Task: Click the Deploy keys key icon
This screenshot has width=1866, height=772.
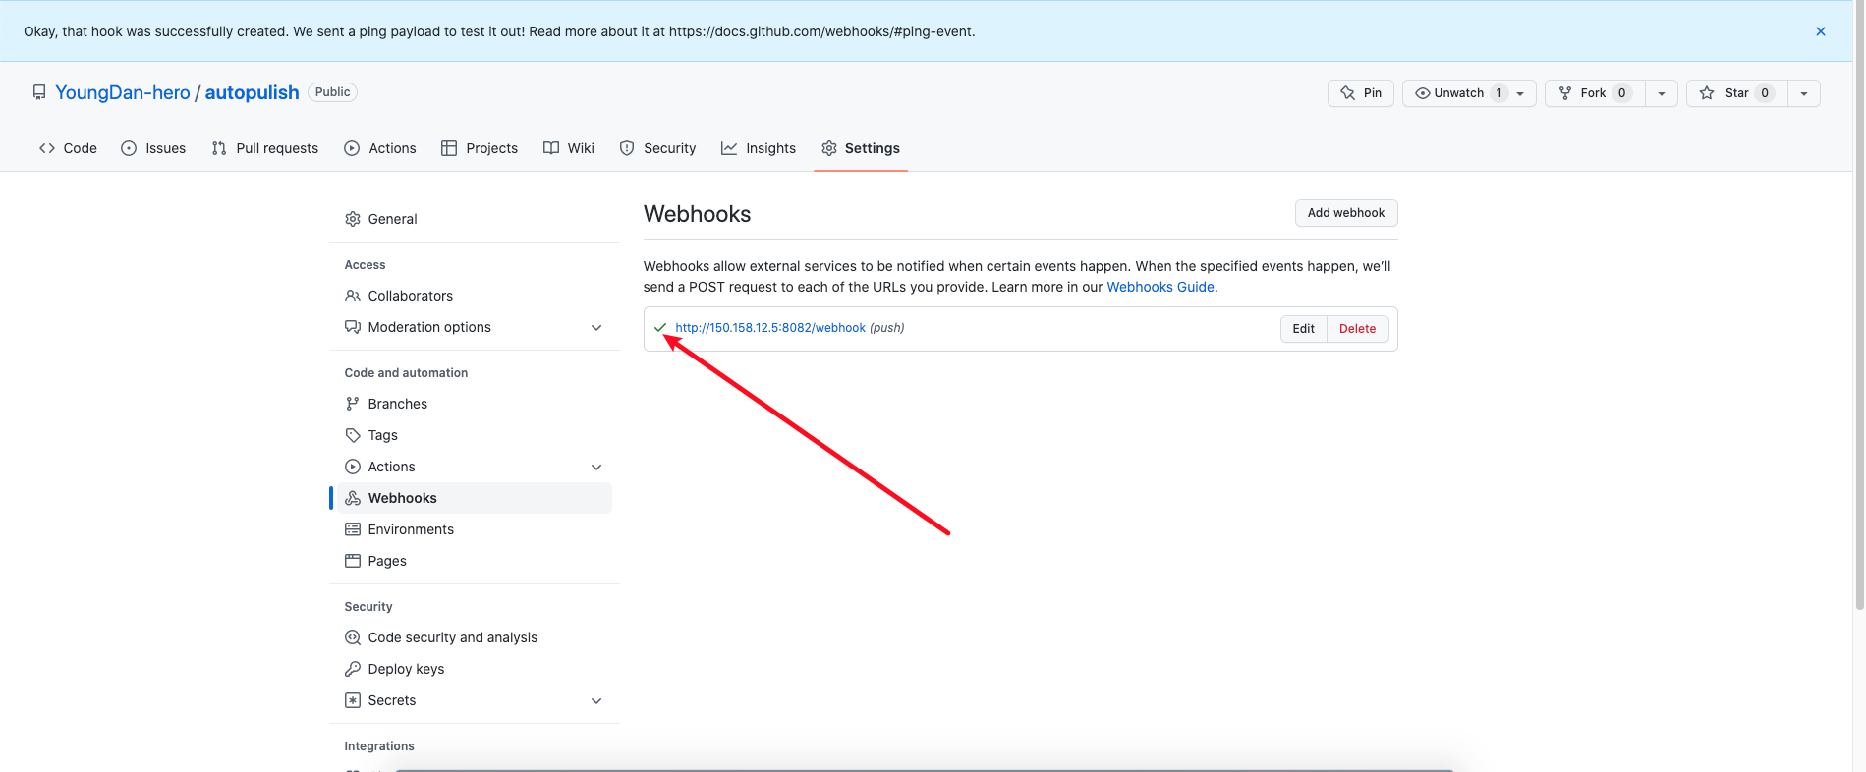Action: 353,669
